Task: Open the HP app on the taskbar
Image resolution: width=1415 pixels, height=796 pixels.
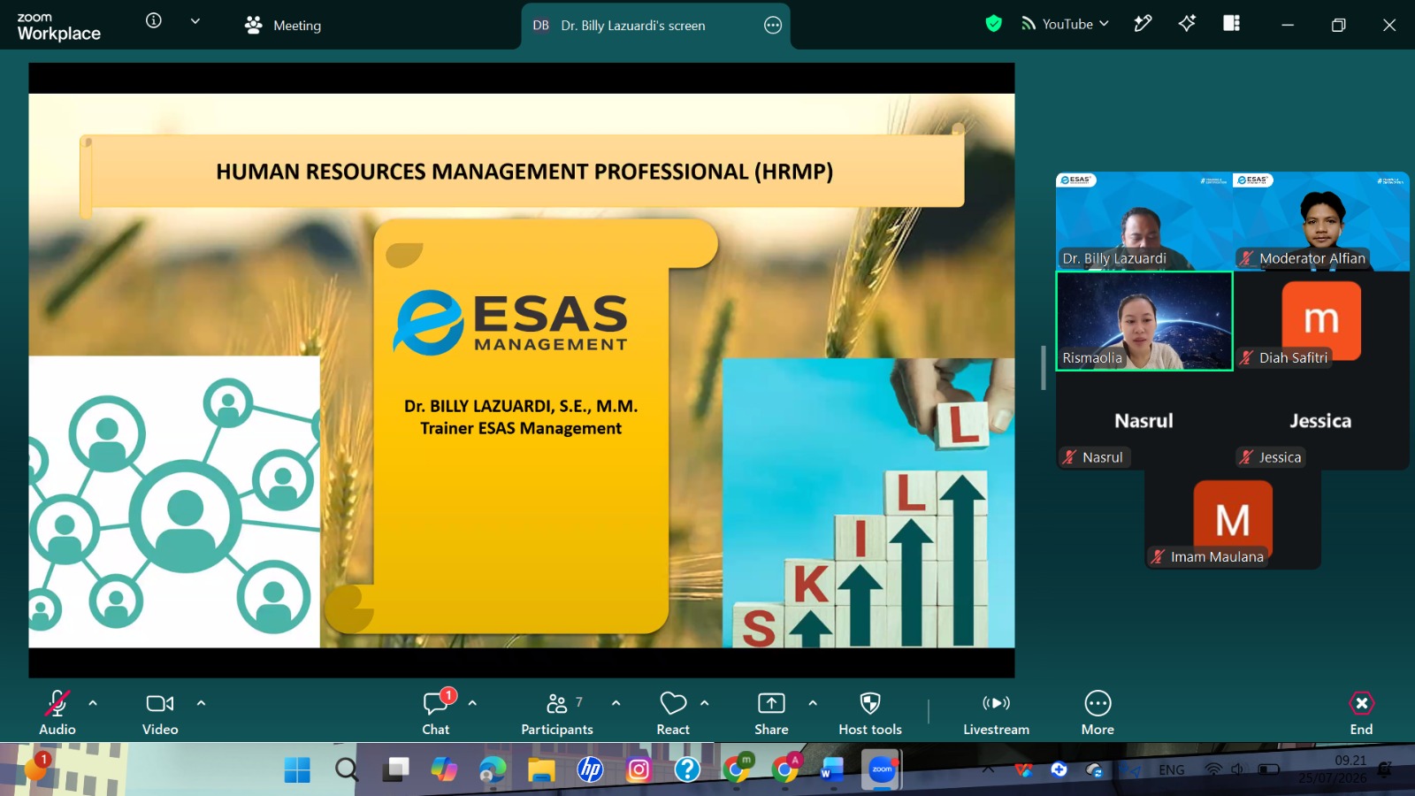Action: click(590, 770)
